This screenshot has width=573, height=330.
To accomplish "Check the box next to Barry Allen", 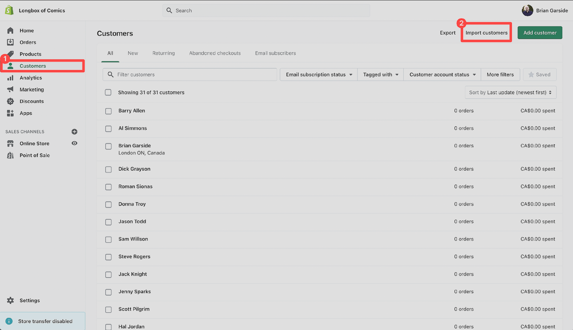I will pos(109,111).
